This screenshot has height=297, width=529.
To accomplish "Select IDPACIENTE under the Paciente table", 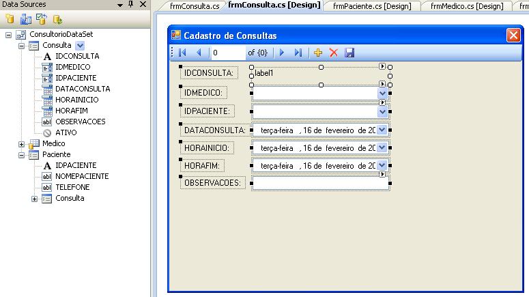I will pyautogui.click(x=76, y=165).
